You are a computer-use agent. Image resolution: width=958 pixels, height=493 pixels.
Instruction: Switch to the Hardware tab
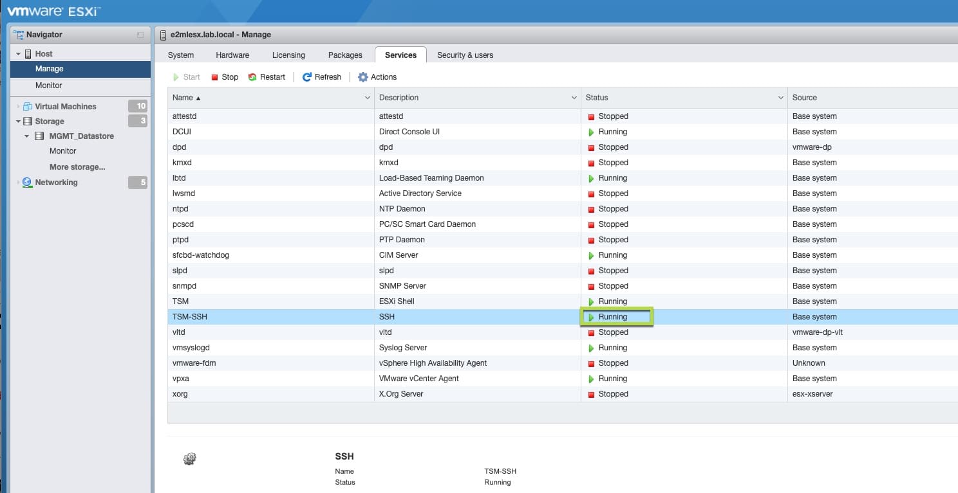point(232,55)
